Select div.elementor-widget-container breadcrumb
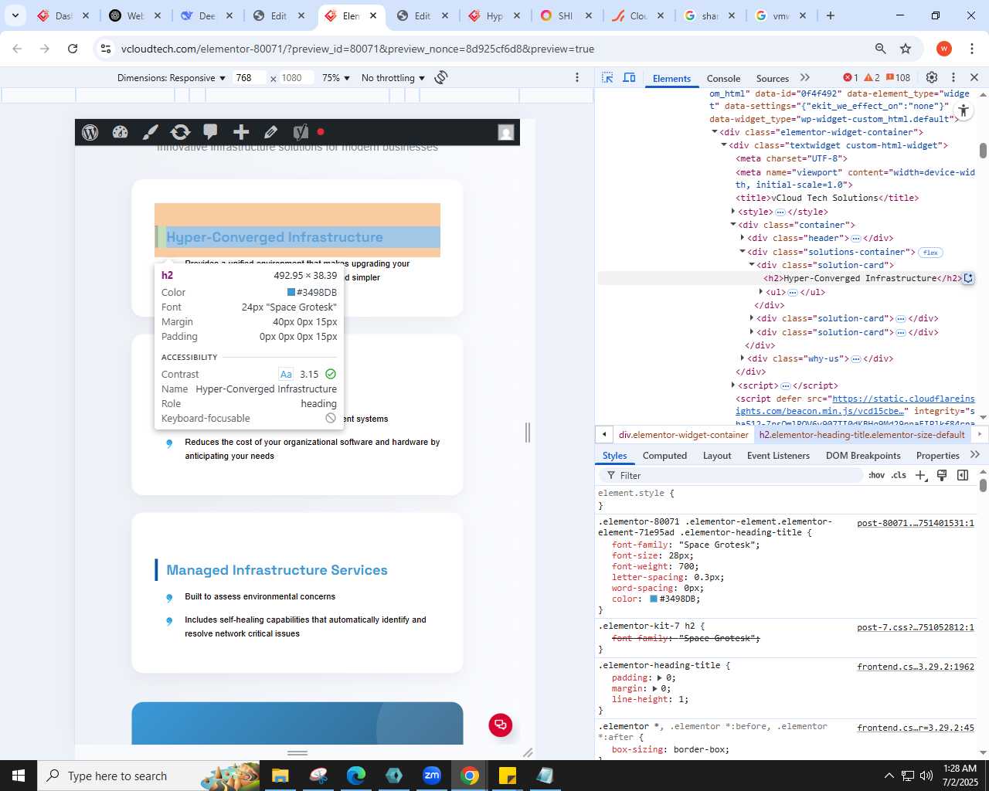Screen dimensions: 989x791 pos(684,435)
